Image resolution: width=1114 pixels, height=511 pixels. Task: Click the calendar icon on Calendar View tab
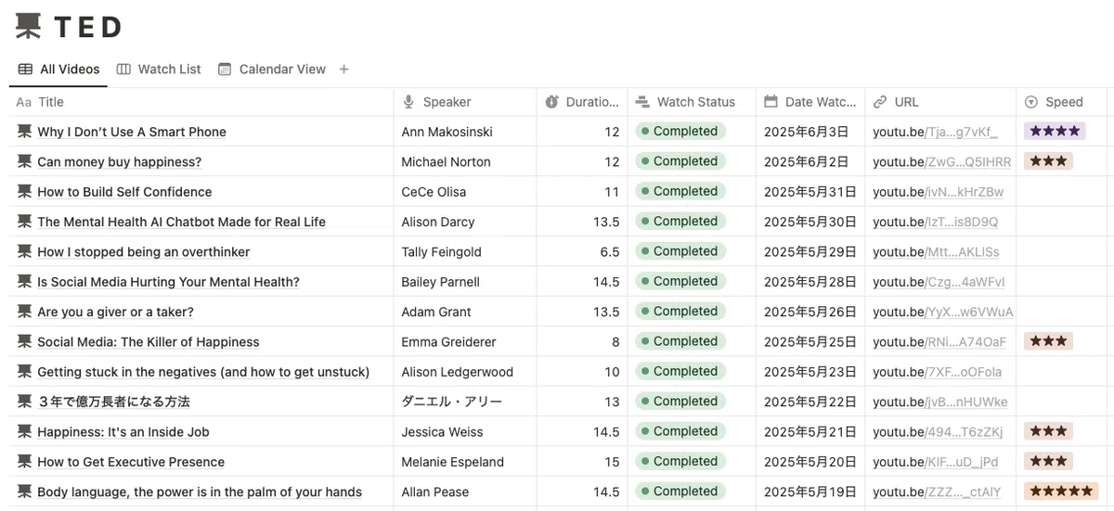click(x=225, y=69)
